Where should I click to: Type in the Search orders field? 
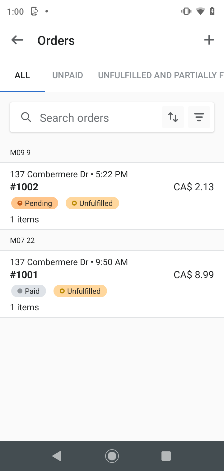pos(93,118)
